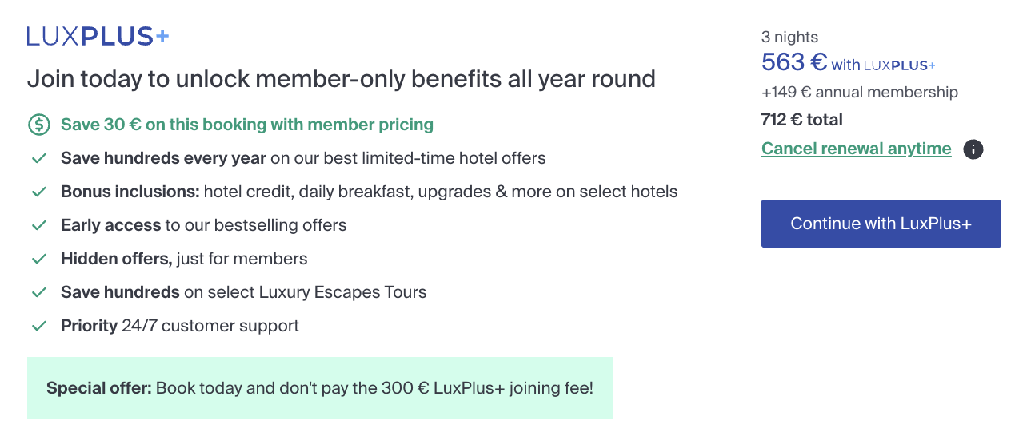Screen dimensions: 1027x444
Task: Open the Cancel renewal anytime link
Action: click(x=857, y=149)
